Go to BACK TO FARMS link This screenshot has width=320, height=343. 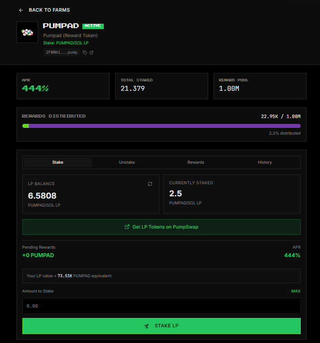pos(49,10)
